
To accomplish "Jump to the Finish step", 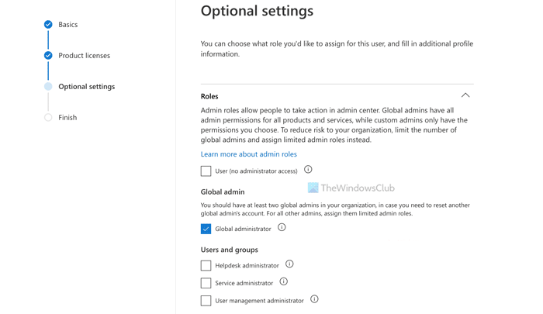I will pyautogui.click(x=67, y=118).
